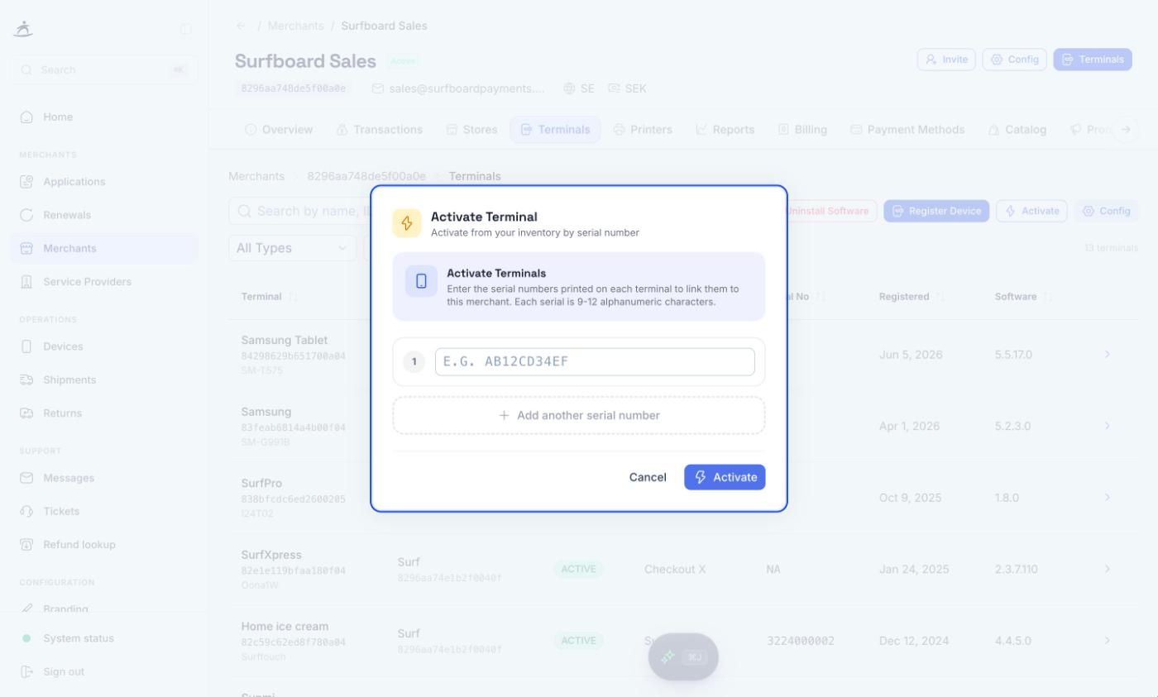Open Messages in the sidebar
This screenshot has width=1158, height=697.
(104, 478)
